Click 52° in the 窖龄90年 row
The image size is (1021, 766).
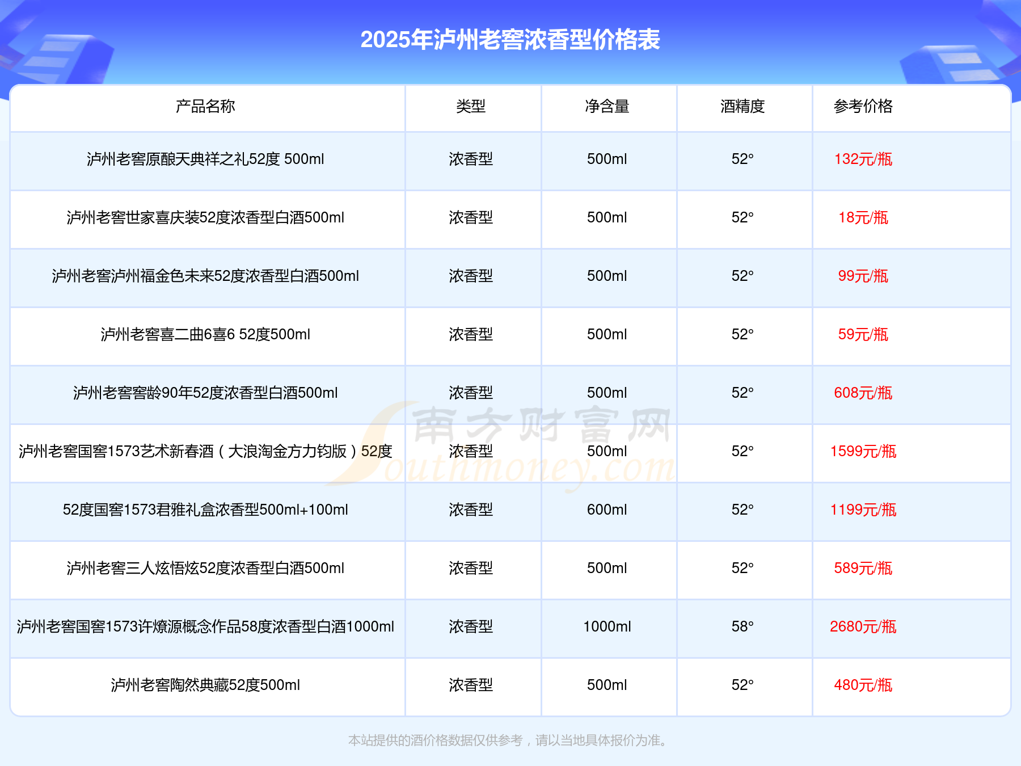pos(742,393)
